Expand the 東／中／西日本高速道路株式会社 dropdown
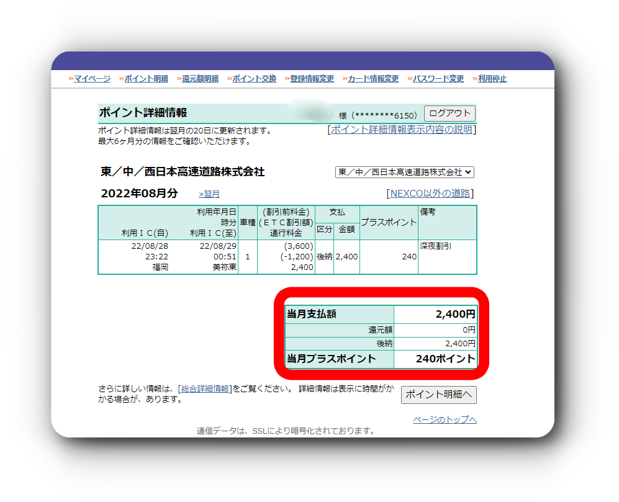The image size is (619, 502). point(404,172)
